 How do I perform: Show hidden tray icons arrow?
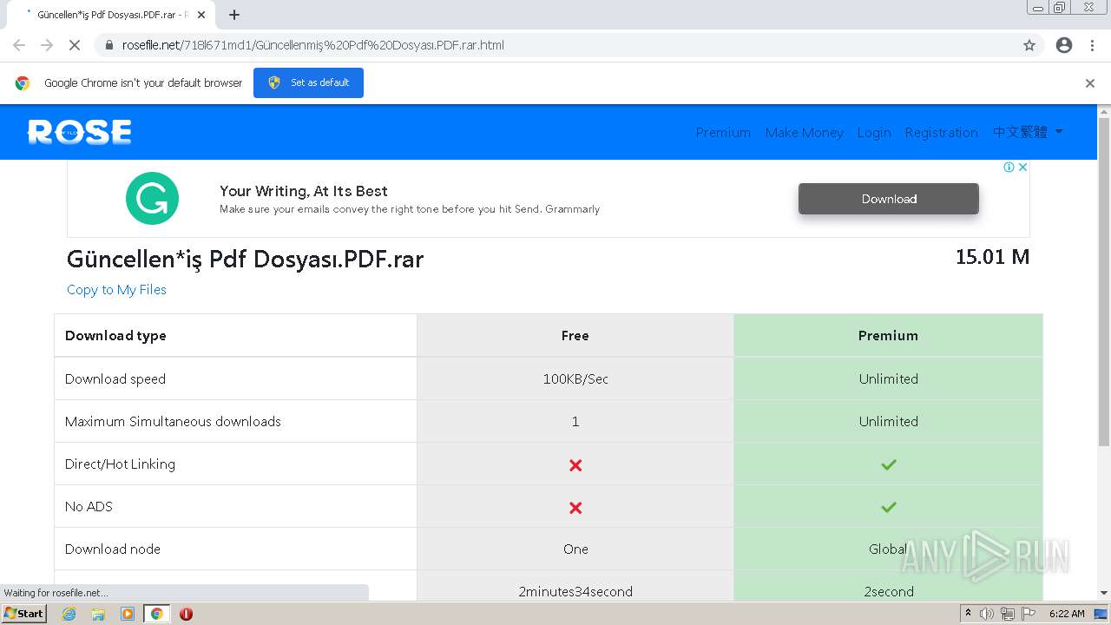(969, 614)
